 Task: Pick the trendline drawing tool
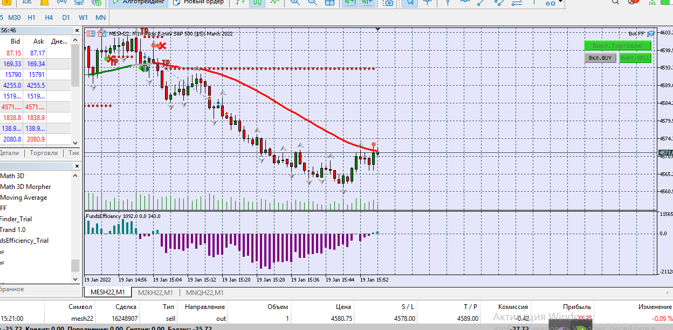coord(480,3)
